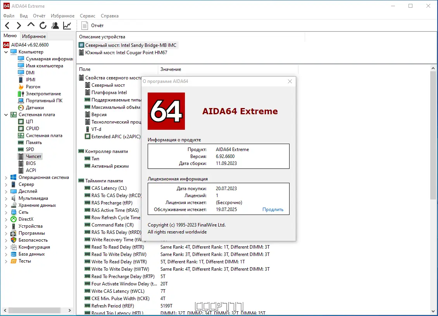
Task: Click the Продлить renewal link
Action: click(272, 210)
